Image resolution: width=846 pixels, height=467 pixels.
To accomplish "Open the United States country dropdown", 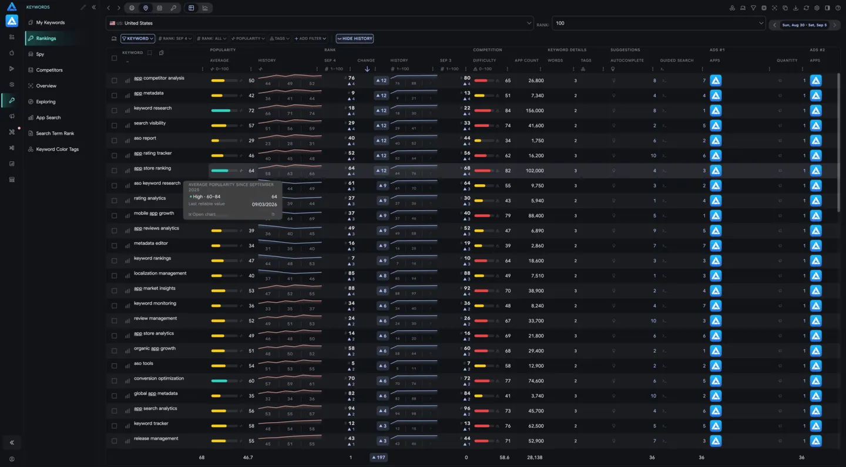I will (x=320, y=23).
